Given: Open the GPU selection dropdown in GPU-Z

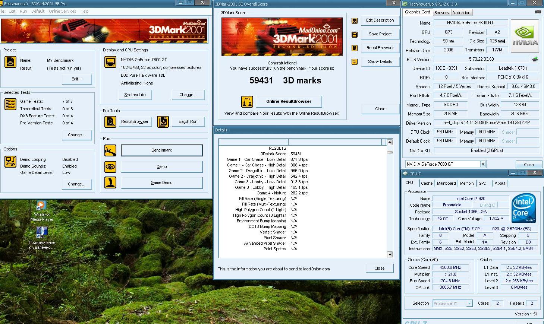Looking at the screenshot, I should click(x=483, y=164).
